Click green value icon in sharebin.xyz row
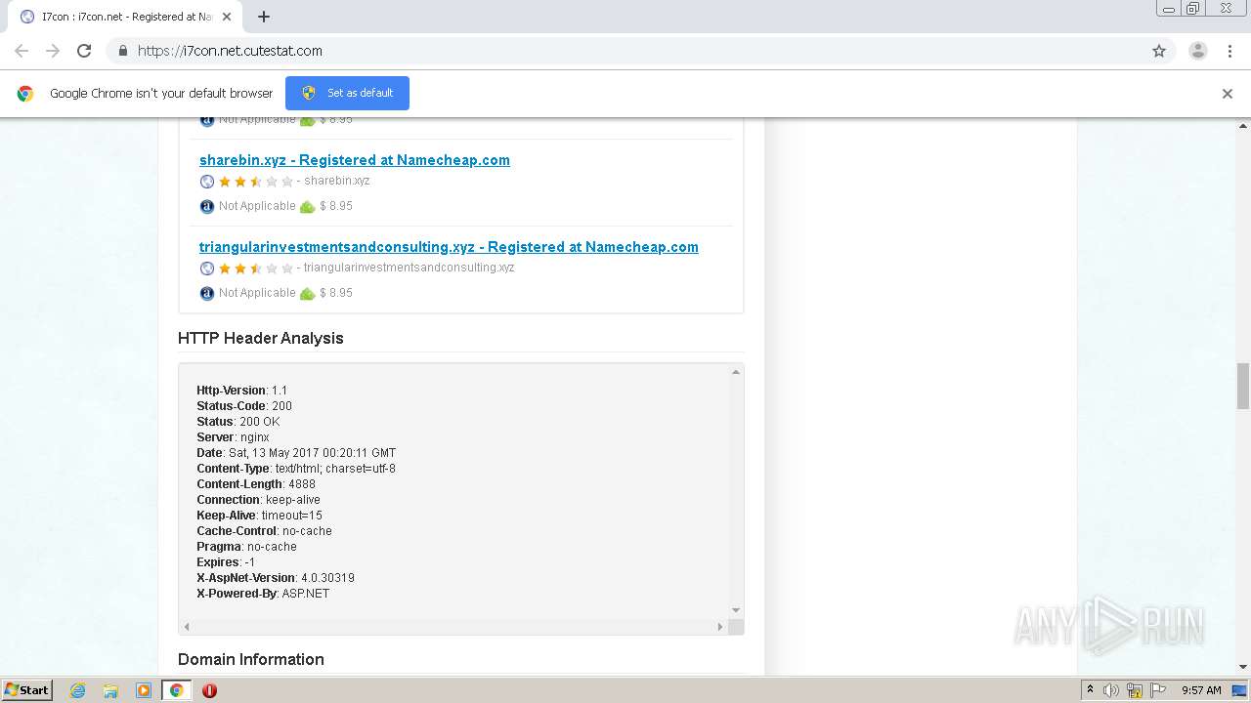Viewport: 1251px width, 703px height. click(x=307, y=206)
